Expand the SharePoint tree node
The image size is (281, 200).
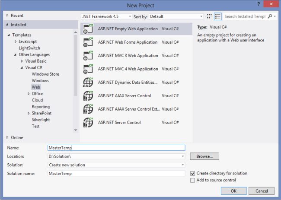(29, 113)
